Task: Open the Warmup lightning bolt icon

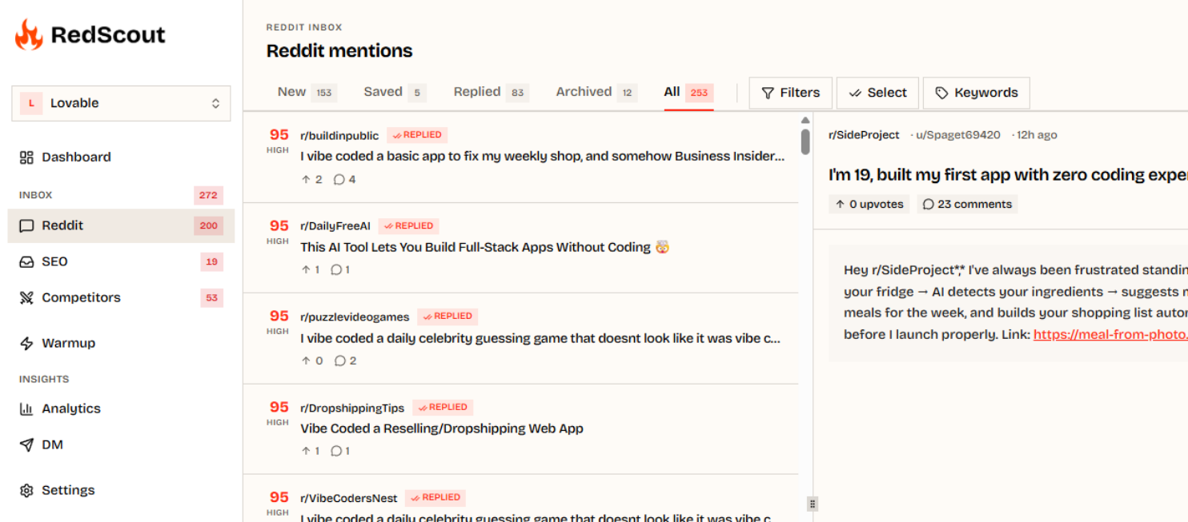Action: [x=26, y=343]
